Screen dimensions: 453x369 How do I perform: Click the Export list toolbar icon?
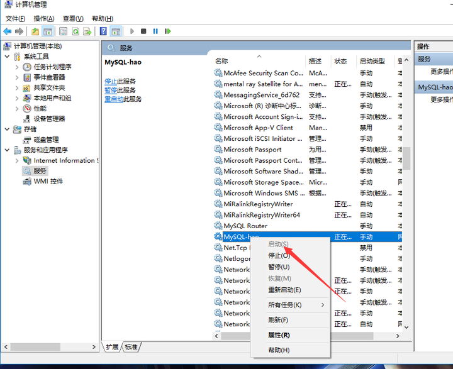[87, 31]
